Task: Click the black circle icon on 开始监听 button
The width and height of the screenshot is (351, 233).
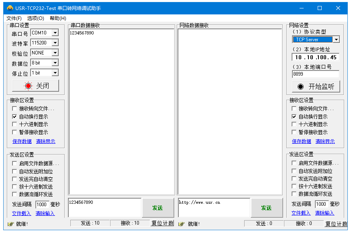Action: (x=300, y=86)
